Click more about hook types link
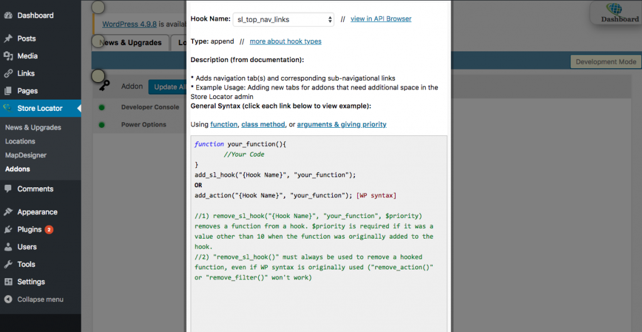This screenshot has height=332, width=642. tap(285, 41)
